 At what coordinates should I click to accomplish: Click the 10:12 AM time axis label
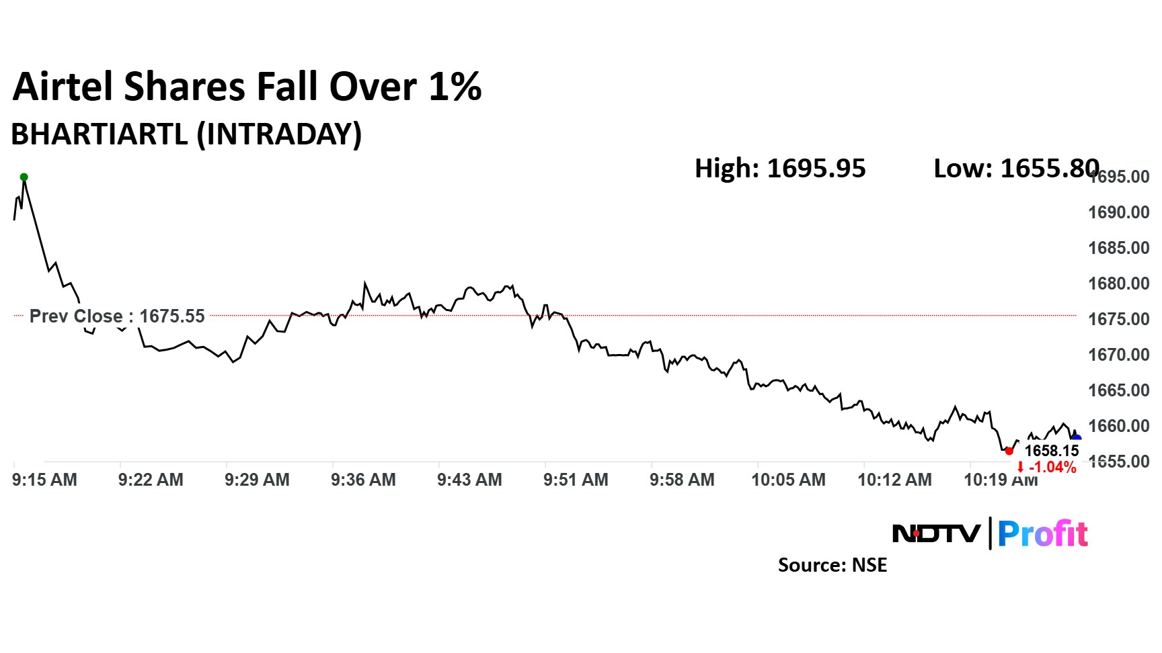tap(894, 480)
